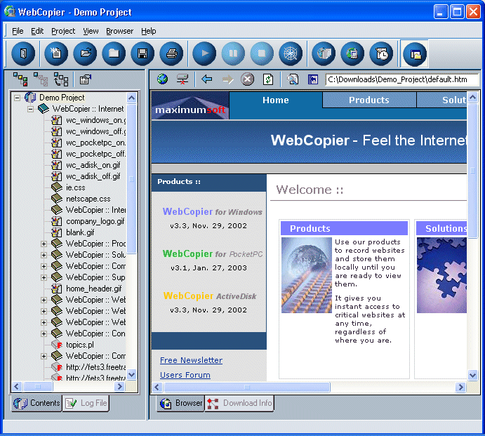Switch to the Contents tab
The width and height of the screenshot is (485, 436).
click(x=36, y=403)
